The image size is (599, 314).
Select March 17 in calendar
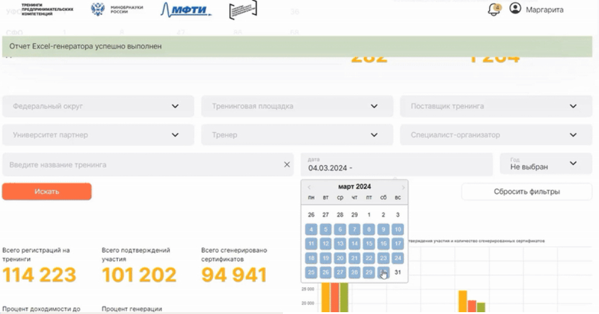click(x=398, y=244)
